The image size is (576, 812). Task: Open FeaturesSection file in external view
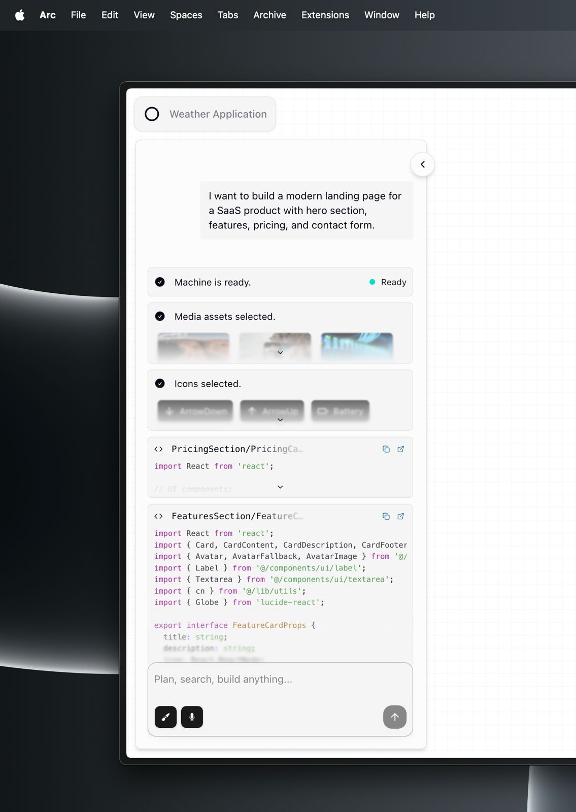400,516
